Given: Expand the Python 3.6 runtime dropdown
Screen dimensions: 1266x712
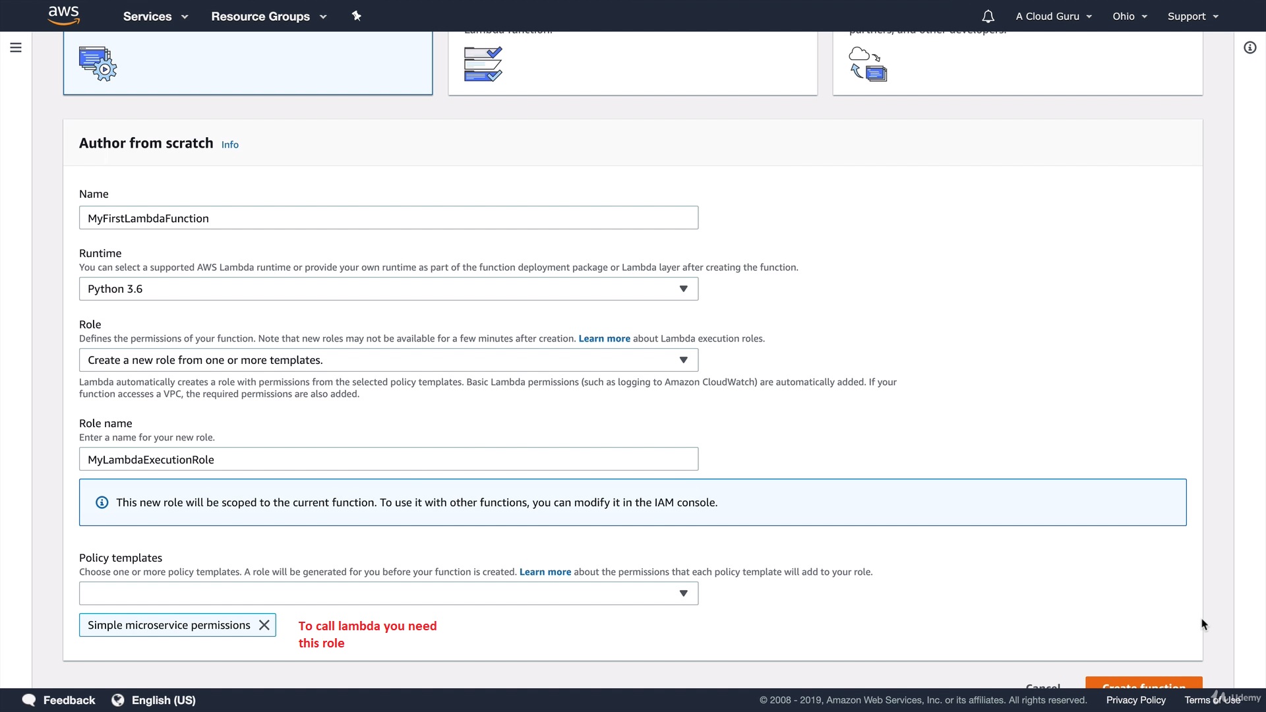Looking at the screenshot, I should (x=683, y=289).
